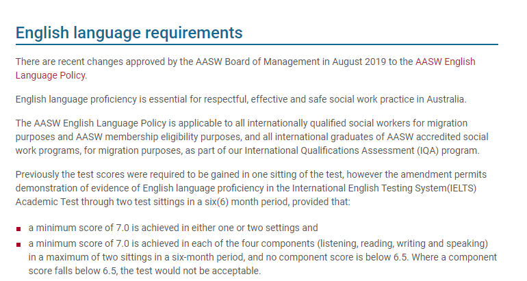This screenshot has width=527, height=281.
Task: Click the blue divider line under the heading
Action: click(257, 45)
